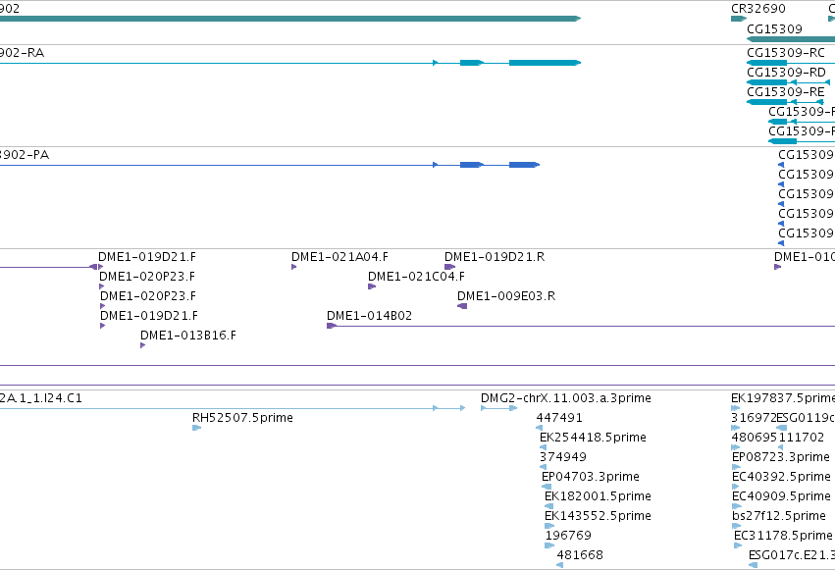Click the DME1-014B02 arrow glyph
835x570 pixels.
tap(332, 326)
